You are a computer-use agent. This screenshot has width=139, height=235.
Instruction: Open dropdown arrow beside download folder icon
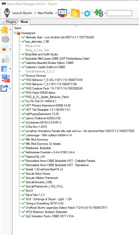click(82, 13)
